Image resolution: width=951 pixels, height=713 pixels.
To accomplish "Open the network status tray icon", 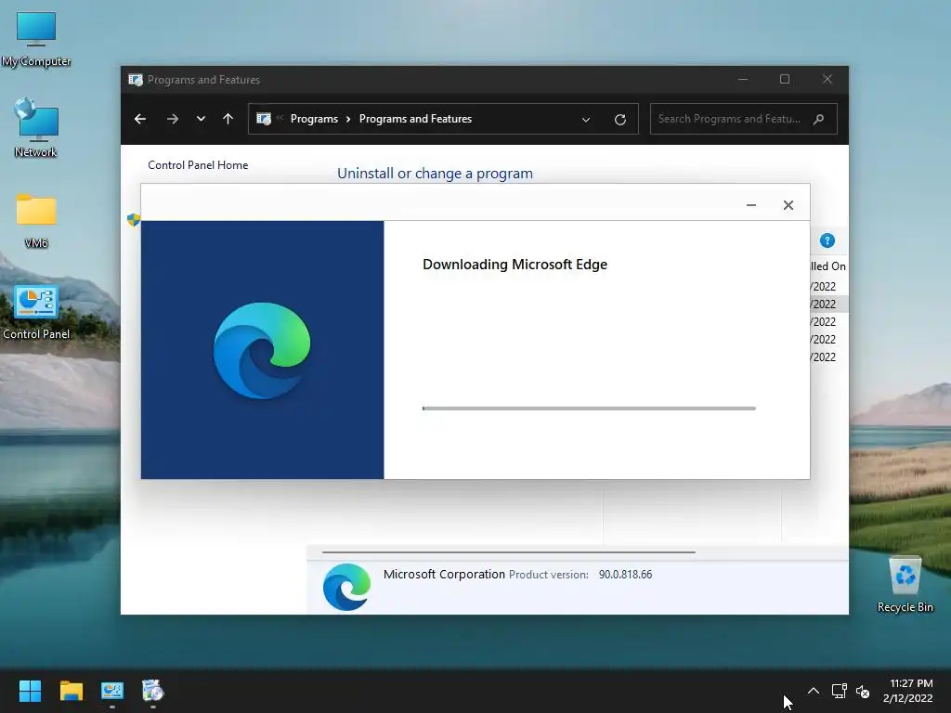I will pos(839,691).
